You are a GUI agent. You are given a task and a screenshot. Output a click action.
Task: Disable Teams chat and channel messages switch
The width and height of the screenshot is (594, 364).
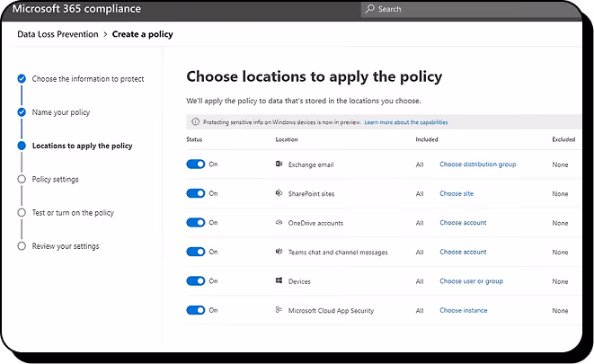(x=196, y=252)
